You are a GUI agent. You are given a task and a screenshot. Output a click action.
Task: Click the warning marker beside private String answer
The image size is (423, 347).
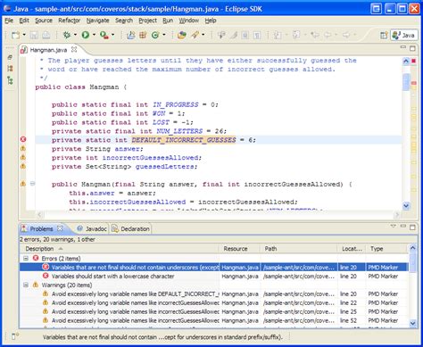(x=23, y=148)
